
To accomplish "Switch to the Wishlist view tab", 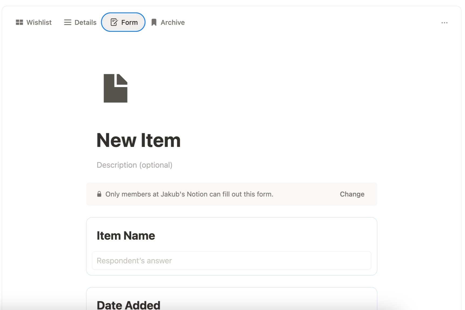I will coord(39,22).
